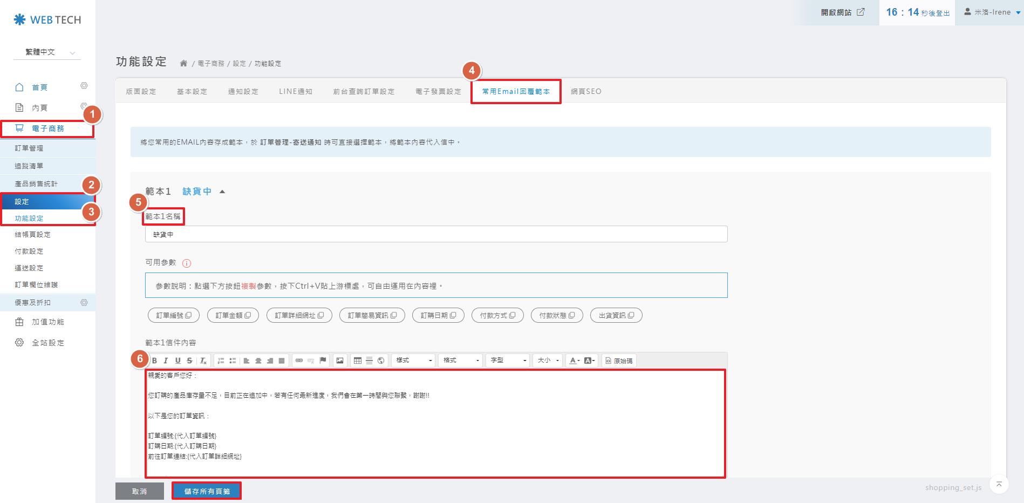Insert an image into the email template
This screenshot has height=503, width=1024.
340,361
